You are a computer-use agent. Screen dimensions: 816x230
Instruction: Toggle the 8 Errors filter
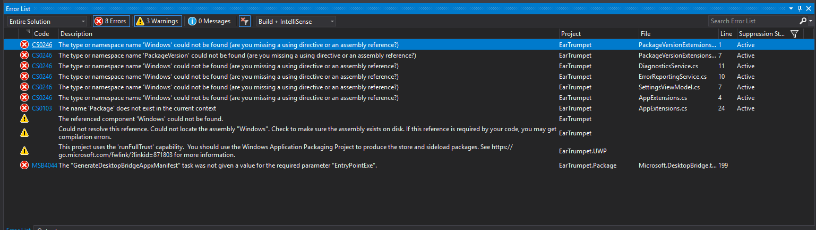pyautogui.click(x=111, y=21)
